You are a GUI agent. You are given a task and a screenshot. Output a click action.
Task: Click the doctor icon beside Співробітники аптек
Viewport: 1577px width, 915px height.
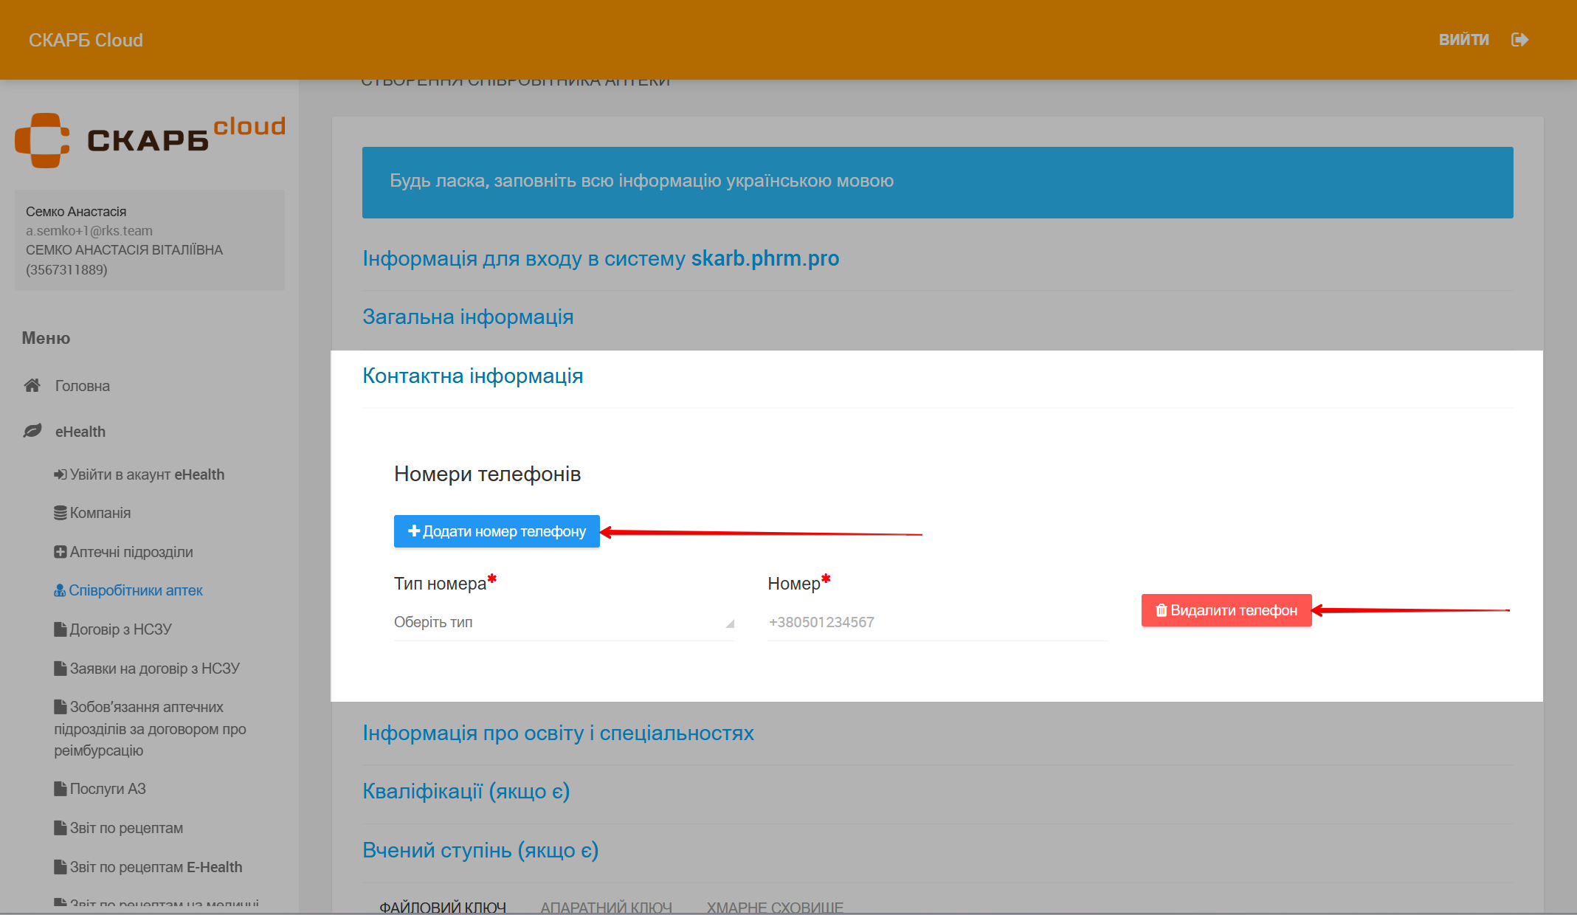(x=60, y=590)
